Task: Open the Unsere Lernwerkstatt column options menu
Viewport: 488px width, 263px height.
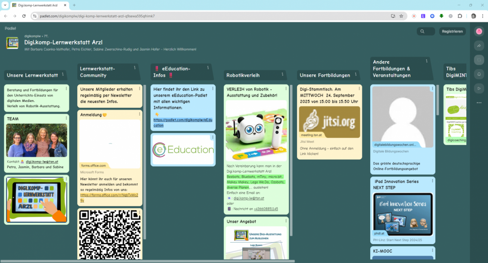Action: coord(63,74)
